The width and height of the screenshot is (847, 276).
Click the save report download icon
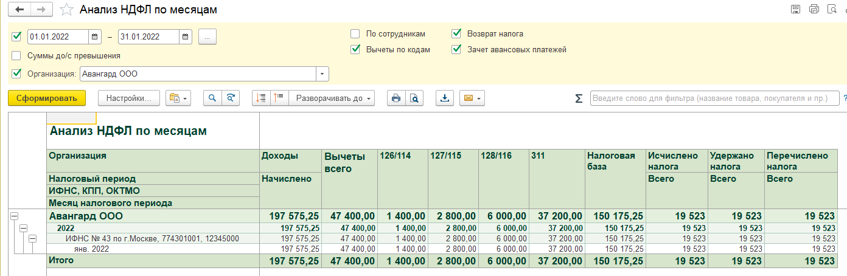click(x=445, y=98)
